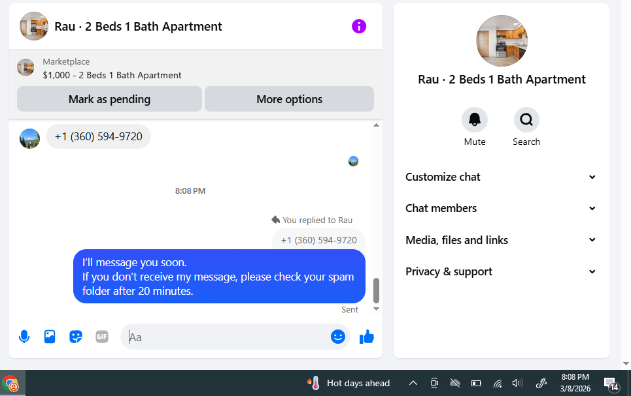Click the chat header apartment avatar

(34, 26)
